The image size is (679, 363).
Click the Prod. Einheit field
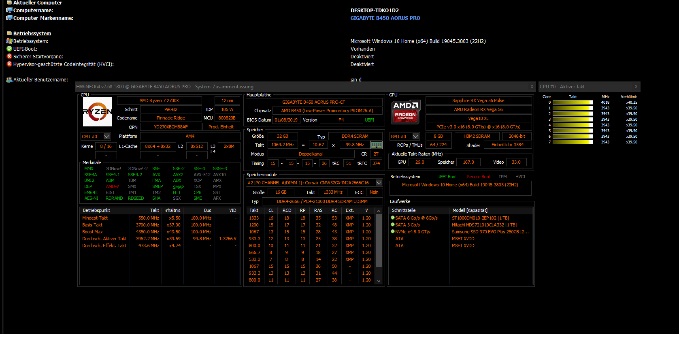point(221,127)
